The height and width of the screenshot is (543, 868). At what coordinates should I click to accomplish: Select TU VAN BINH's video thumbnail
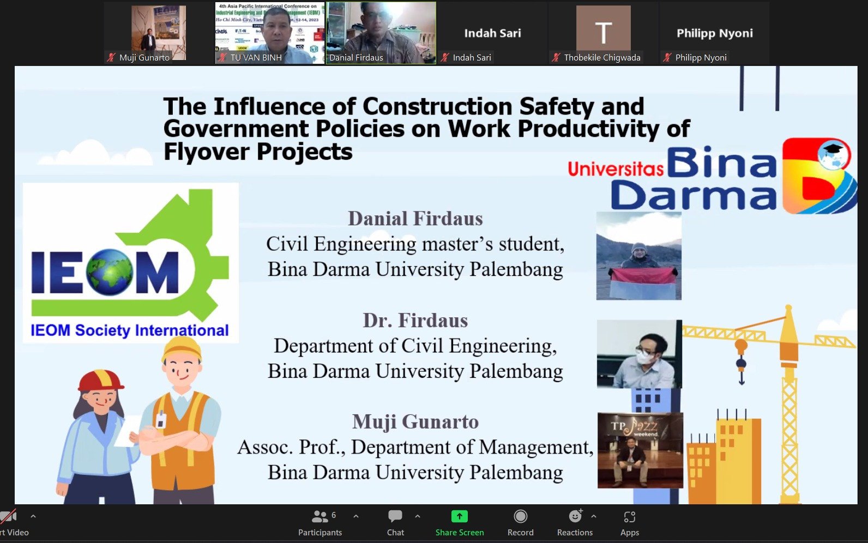point(270,33)
